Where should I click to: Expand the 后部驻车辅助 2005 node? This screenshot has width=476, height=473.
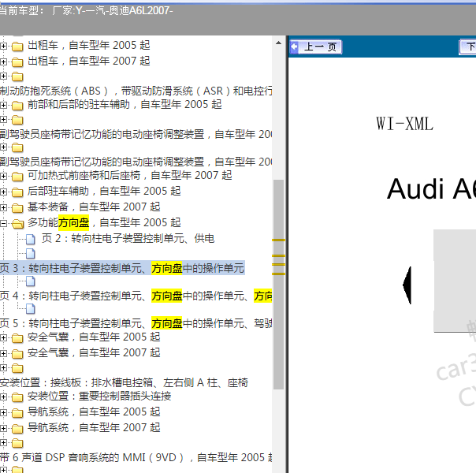click(x=3, y=192)
